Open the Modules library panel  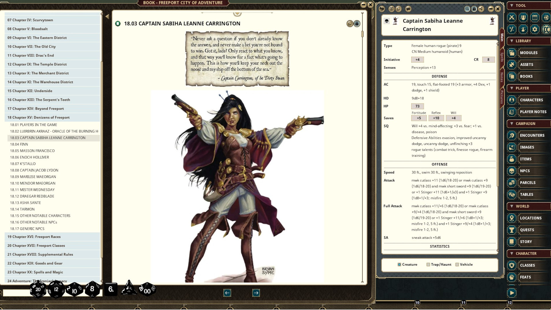click(x=529, y=53)
